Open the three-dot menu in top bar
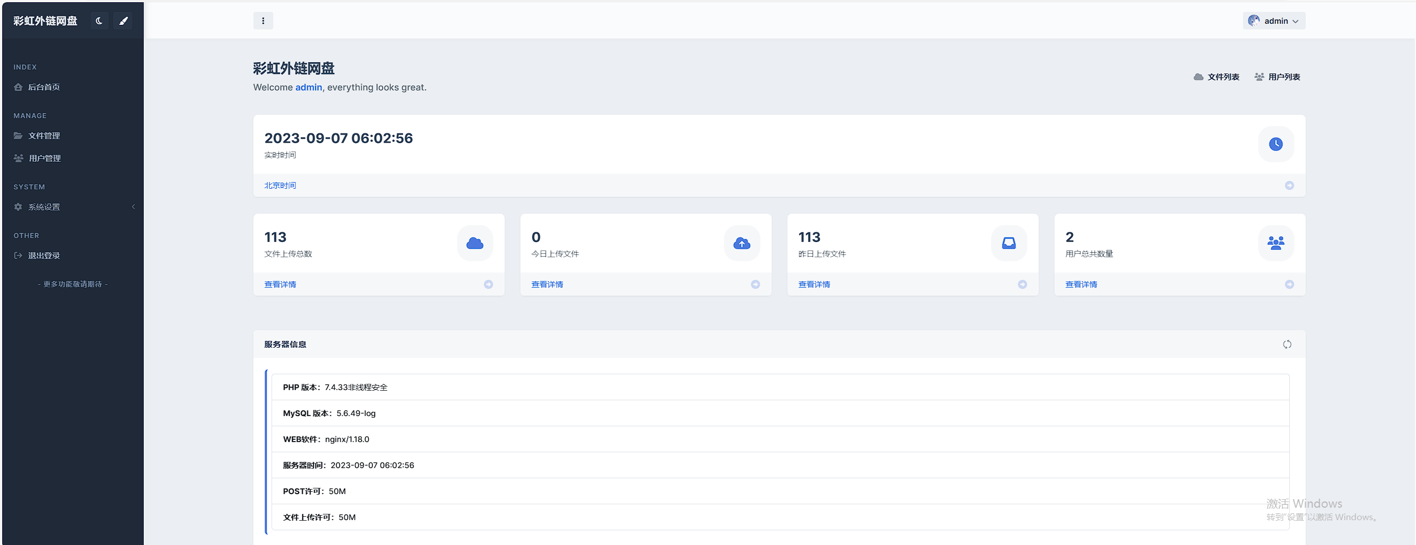The image size is (1416, 545). click(264, 20)
